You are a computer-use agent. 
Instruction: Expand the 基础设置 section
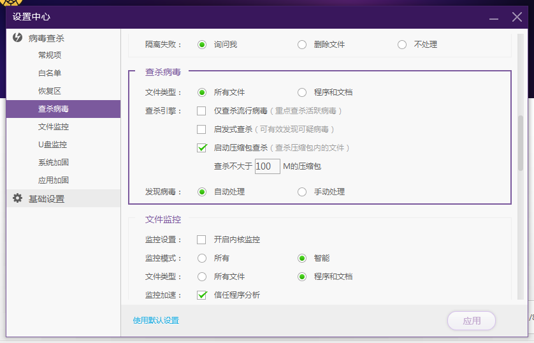point(46,199)
